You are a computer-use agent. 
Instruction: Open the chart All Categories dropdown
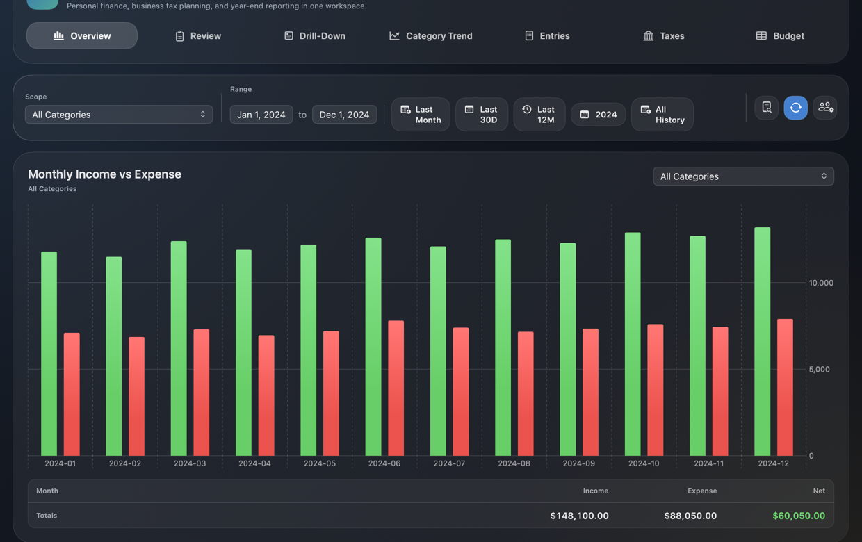coord(743,176)
